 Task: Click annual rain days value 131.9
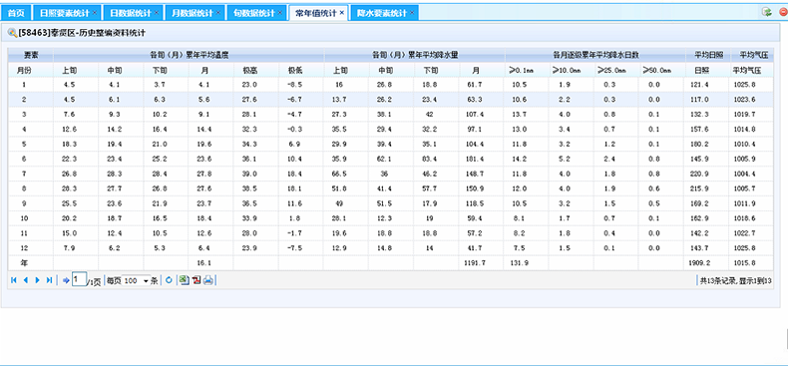tap(519, 263)
